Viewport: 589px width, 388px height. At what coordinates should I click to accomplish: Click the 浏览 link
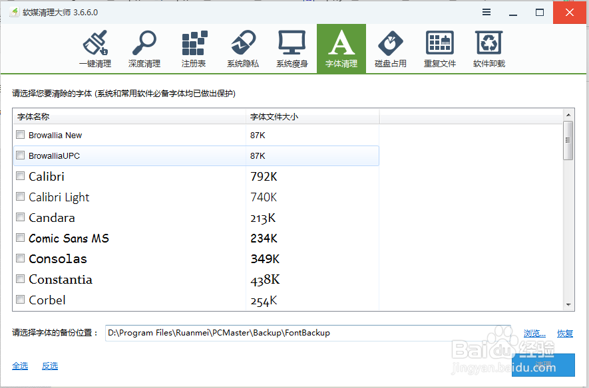click(534, 333)
